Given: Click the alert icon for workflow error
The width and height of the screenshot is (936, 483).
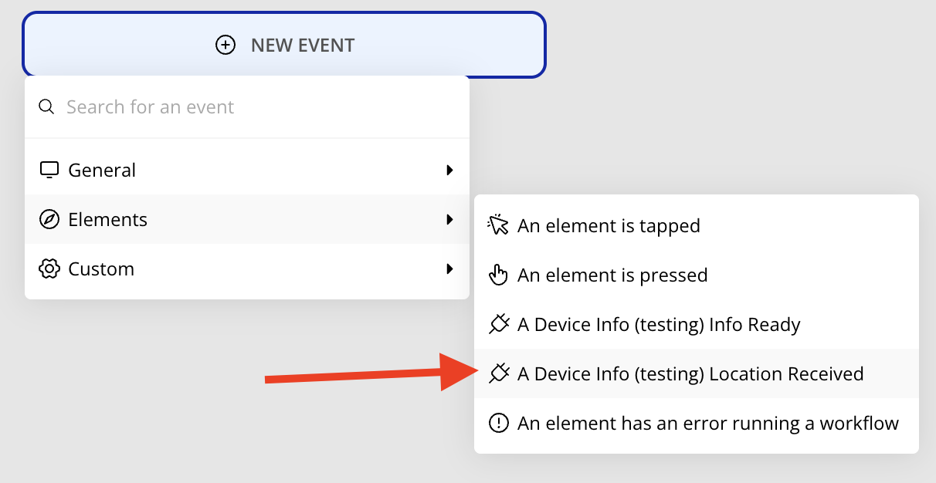Looking at the screenshot, I should (499, 423).
